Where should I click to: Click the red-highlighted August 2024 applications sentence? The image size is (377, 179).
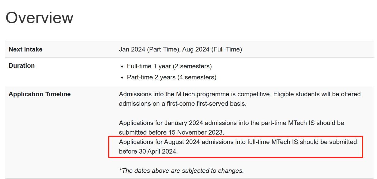tap(238, 147)
